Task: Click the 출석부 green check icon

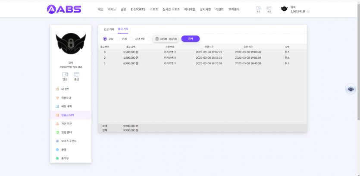Action: 57,158
